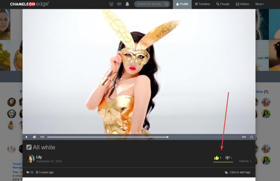
Task: Open the Options dropdown below video
Action: click(x=245, y=161)
